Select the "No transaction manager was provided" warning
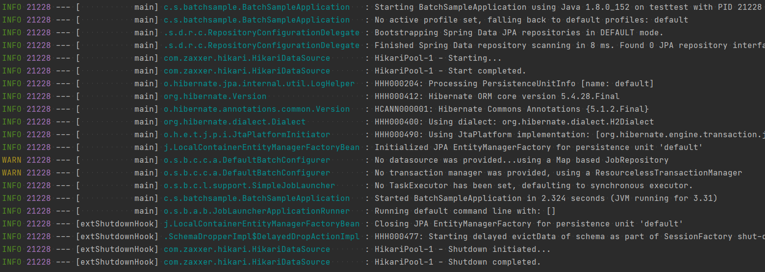 coord(558,173)
